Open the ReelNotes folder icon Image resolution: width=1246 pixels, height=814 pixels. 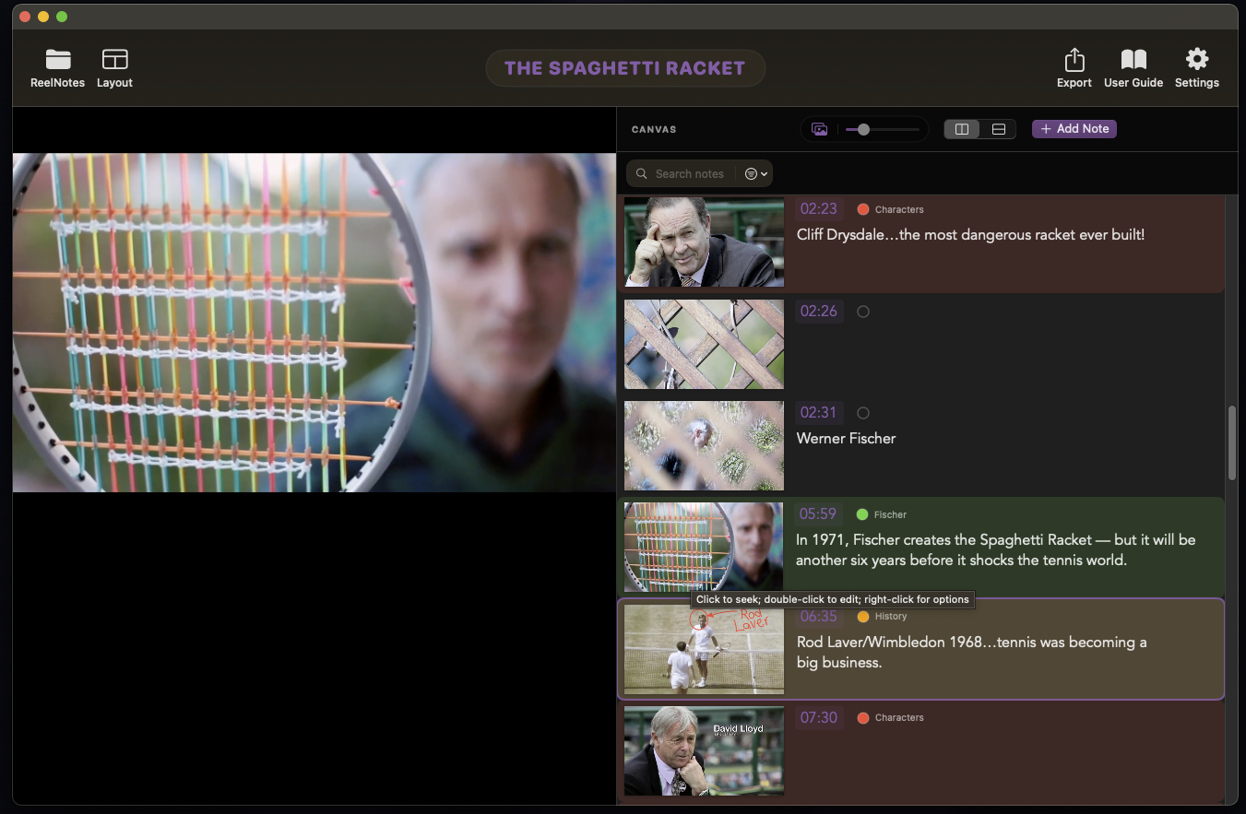tap(57, 61)
